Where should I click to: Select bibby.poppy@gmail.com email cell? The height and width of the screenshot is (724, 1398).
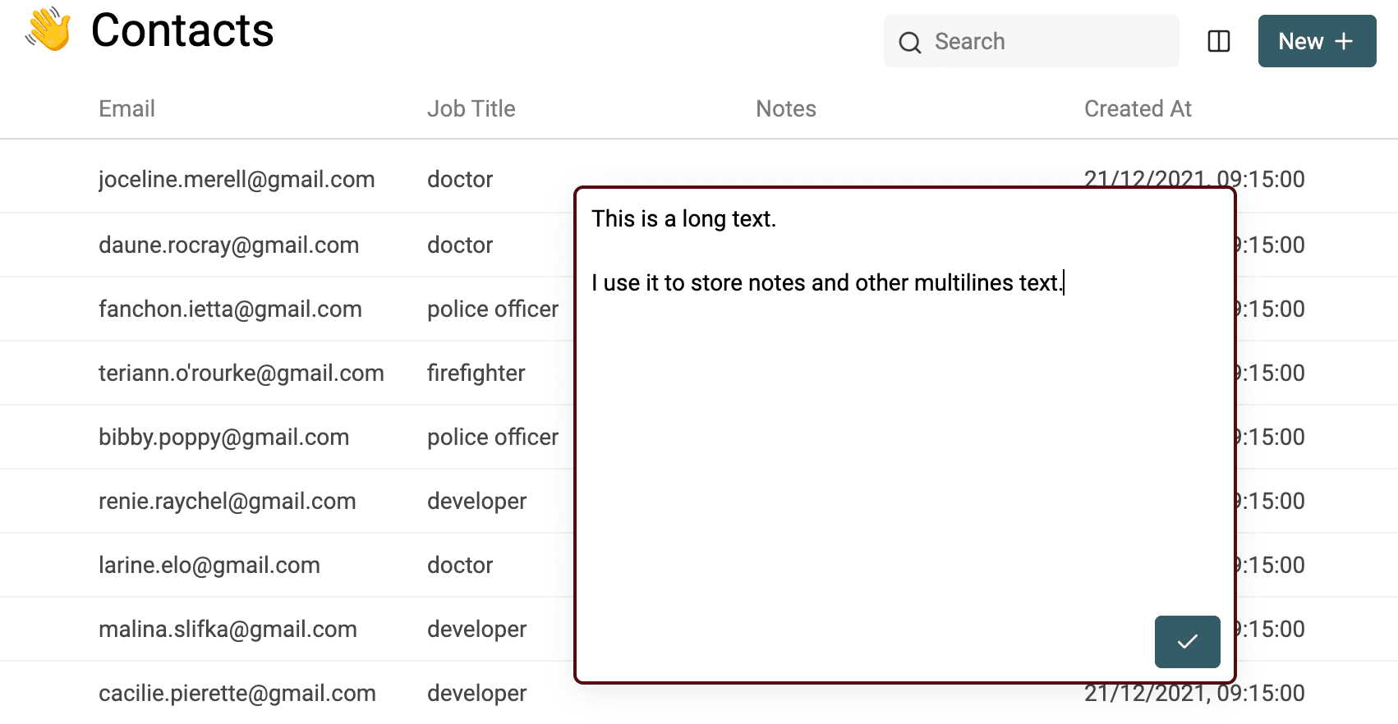[x=223, y=438]
